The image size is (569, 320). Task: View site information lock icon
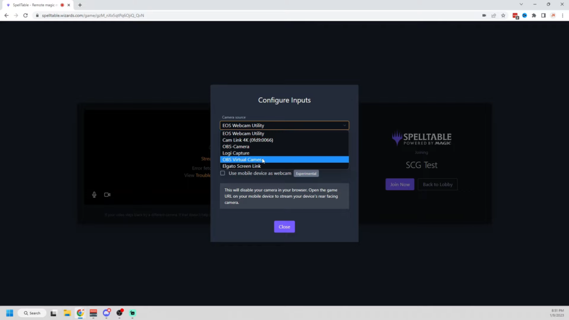tap(37, 16)
